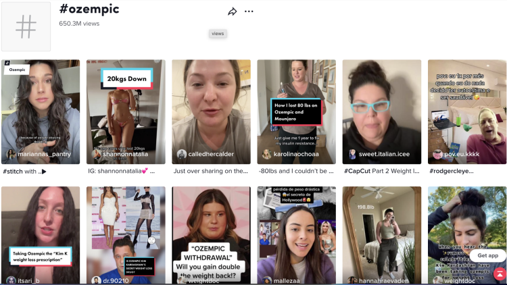The height and width of the screenshot is (285, 507).
Task: Click karolinaochoaa profile avatar
Action: (267, 154)
